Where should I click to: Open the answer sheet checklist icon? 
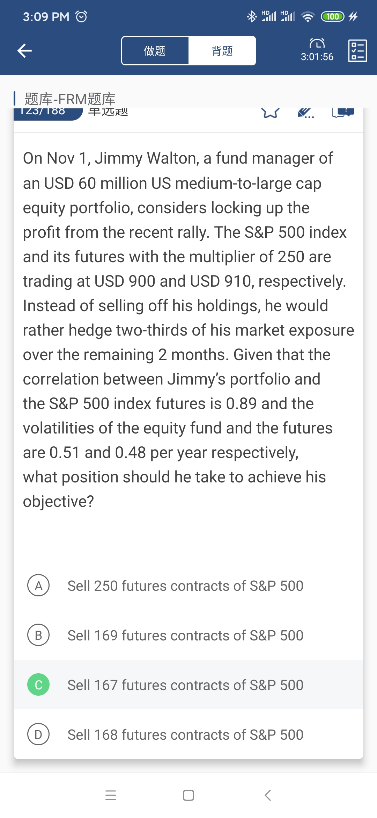(357, 51)
